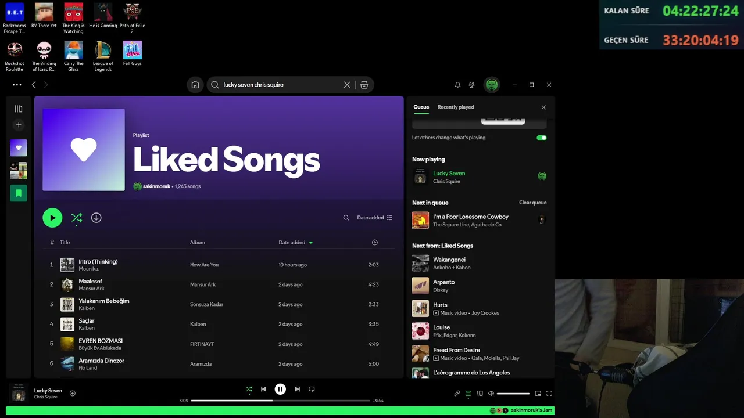
Task: Skip to the next track
Action: click(297, 389)
